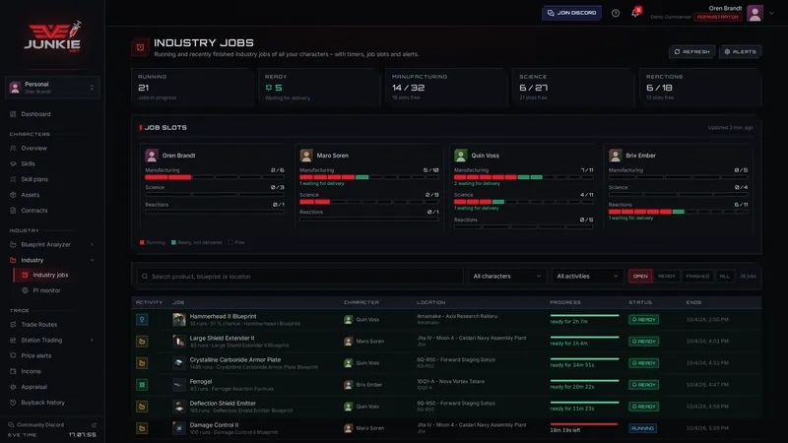Click Oren Brandt's profile avatar in the header
The width and height of the screenshot is (788, 443).
(755, 13)
